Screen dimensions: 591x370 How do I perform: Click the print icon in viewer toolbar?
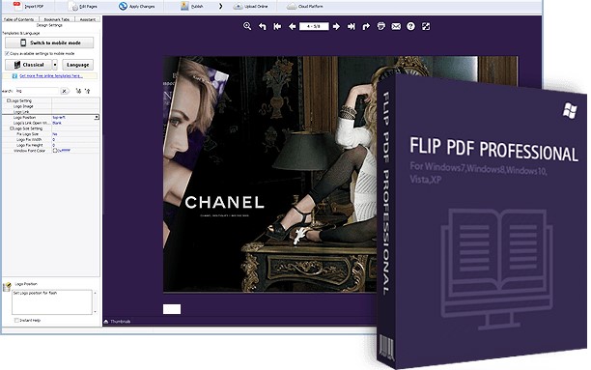pyautogui.click(x=381, y=26)
